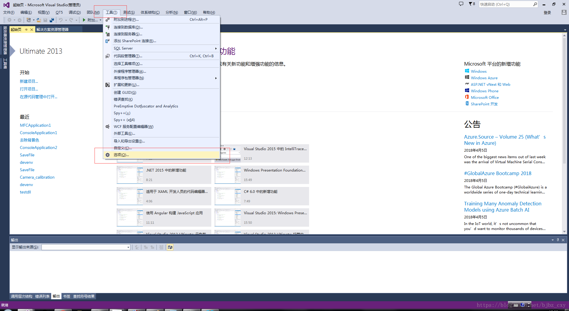Click the 登录 sign-in link

[x=547, y=12]
